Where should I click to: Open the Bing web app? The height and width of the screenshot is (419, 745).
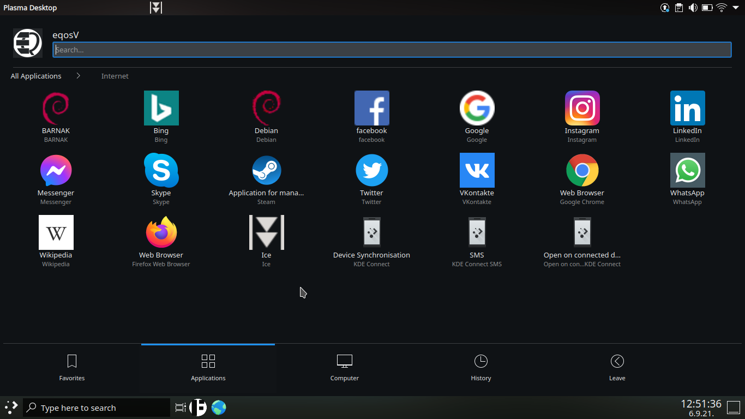coord(161,117)
